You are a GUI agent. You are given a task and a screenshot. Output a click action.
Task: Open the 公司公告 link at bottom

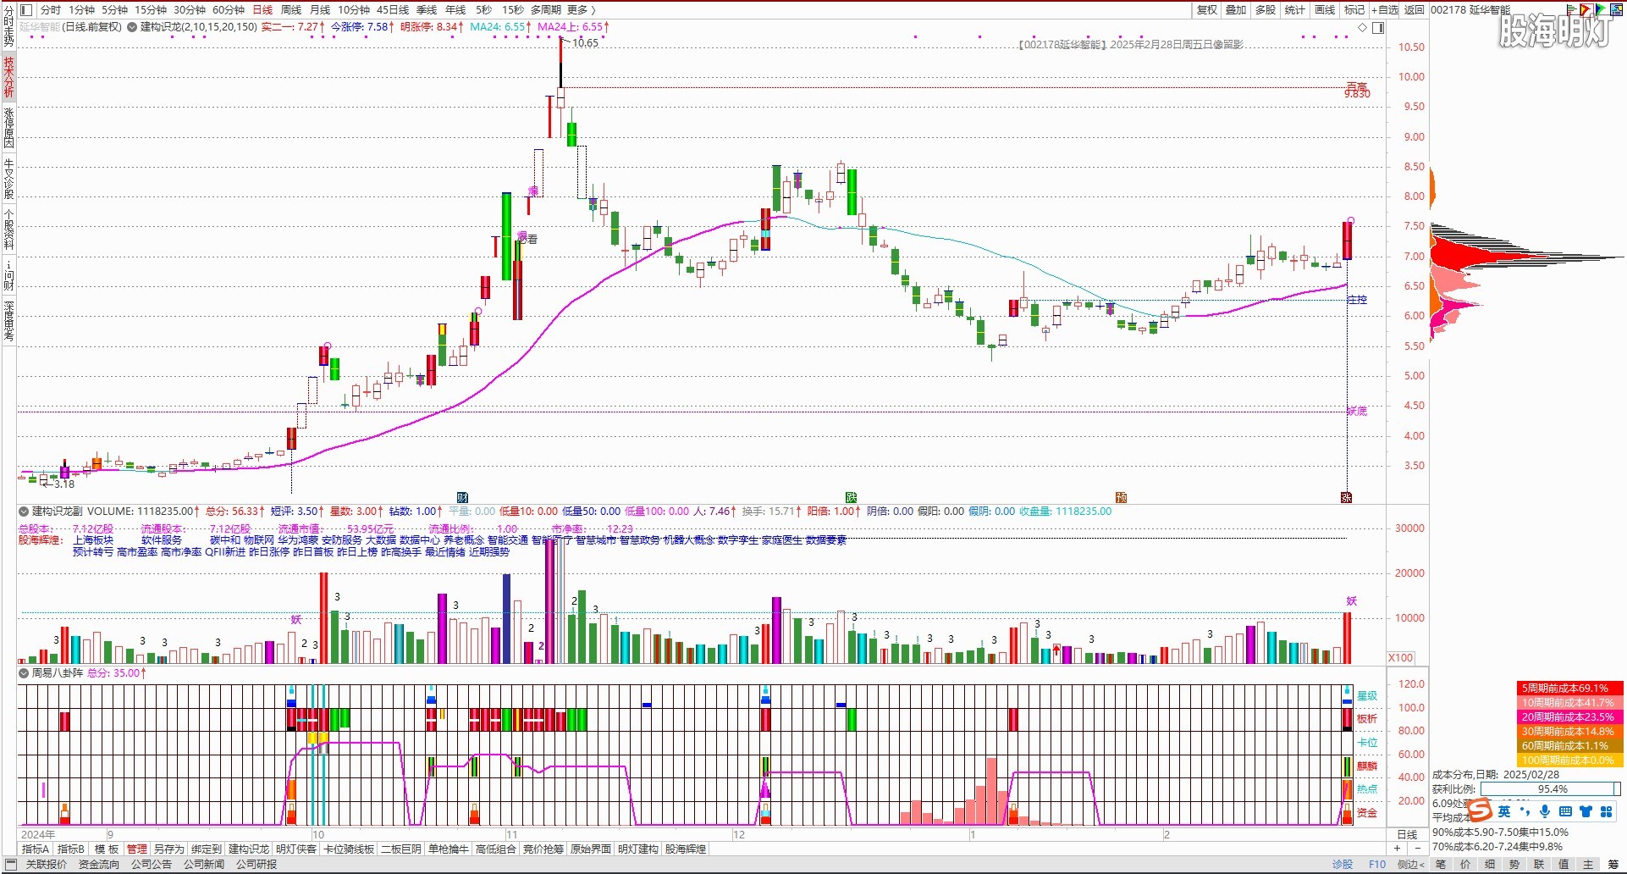pyautogui.click(x=151, y=865)
